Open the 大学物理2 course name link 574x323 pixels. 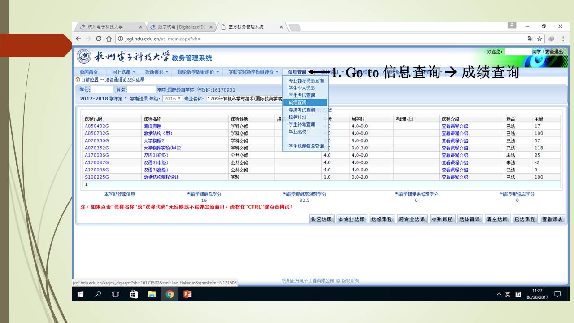click(154, 141)
